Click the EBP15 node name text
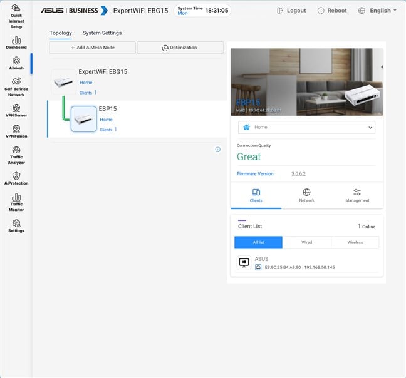 (x=108, y=109)
